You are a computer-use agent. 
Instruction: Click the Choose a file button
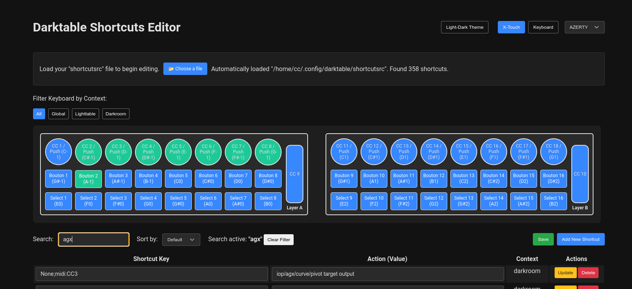[185, 69]
